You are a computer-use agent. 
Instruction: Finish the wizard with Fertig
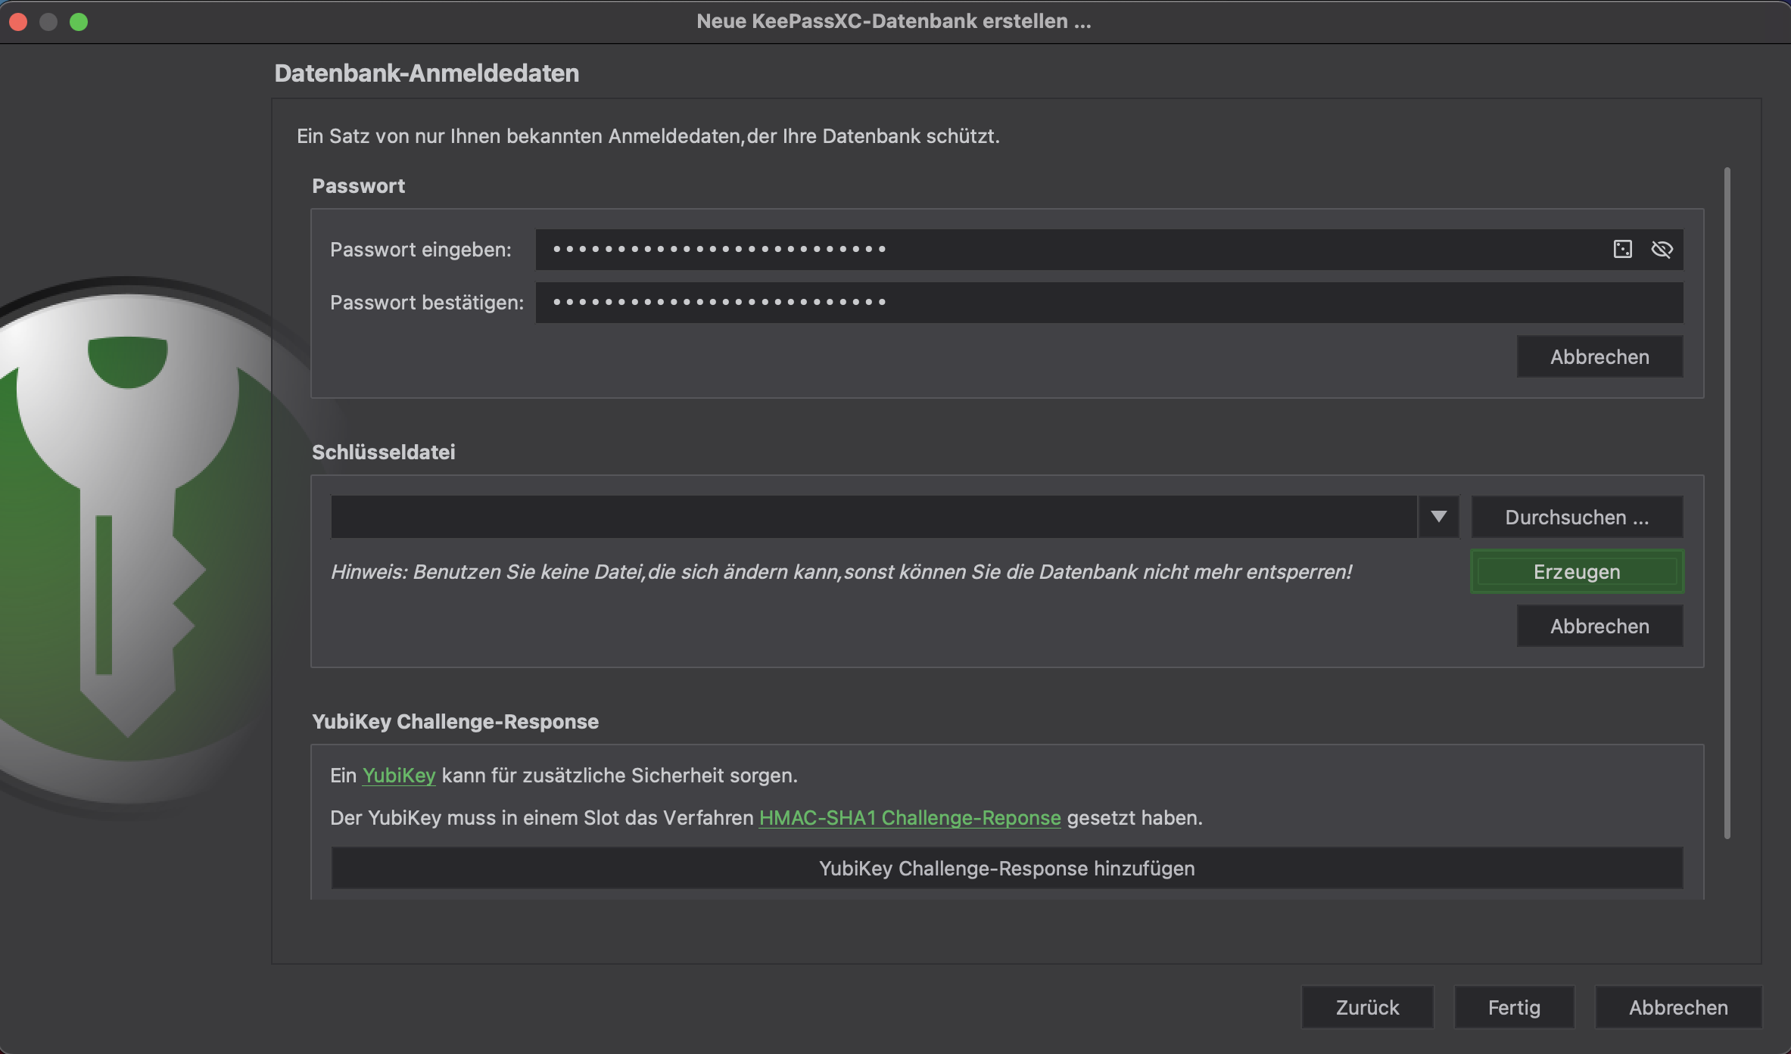pos(1514,1007)
